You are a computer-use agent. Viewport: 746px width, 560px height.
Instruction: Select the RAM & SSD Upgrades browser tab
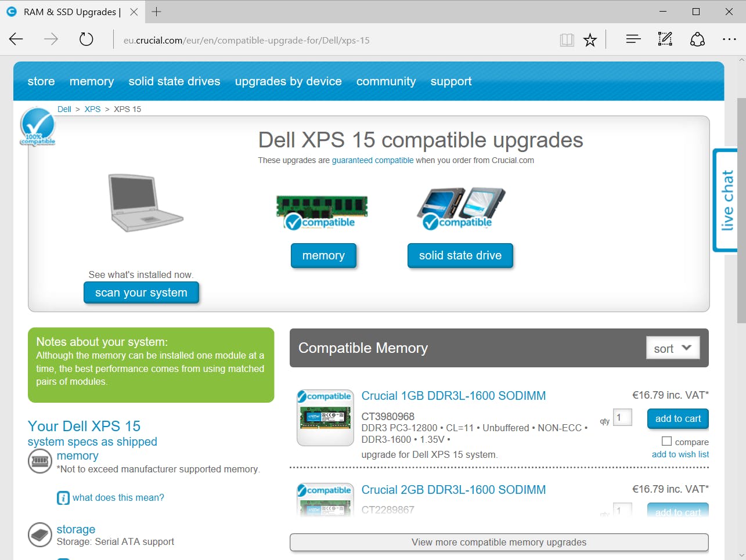(73, 12)
